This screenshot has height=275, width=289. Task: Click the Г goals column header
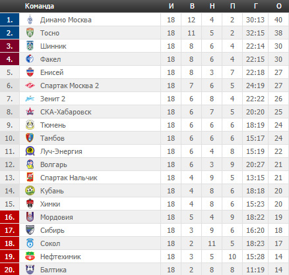[255, 6]
